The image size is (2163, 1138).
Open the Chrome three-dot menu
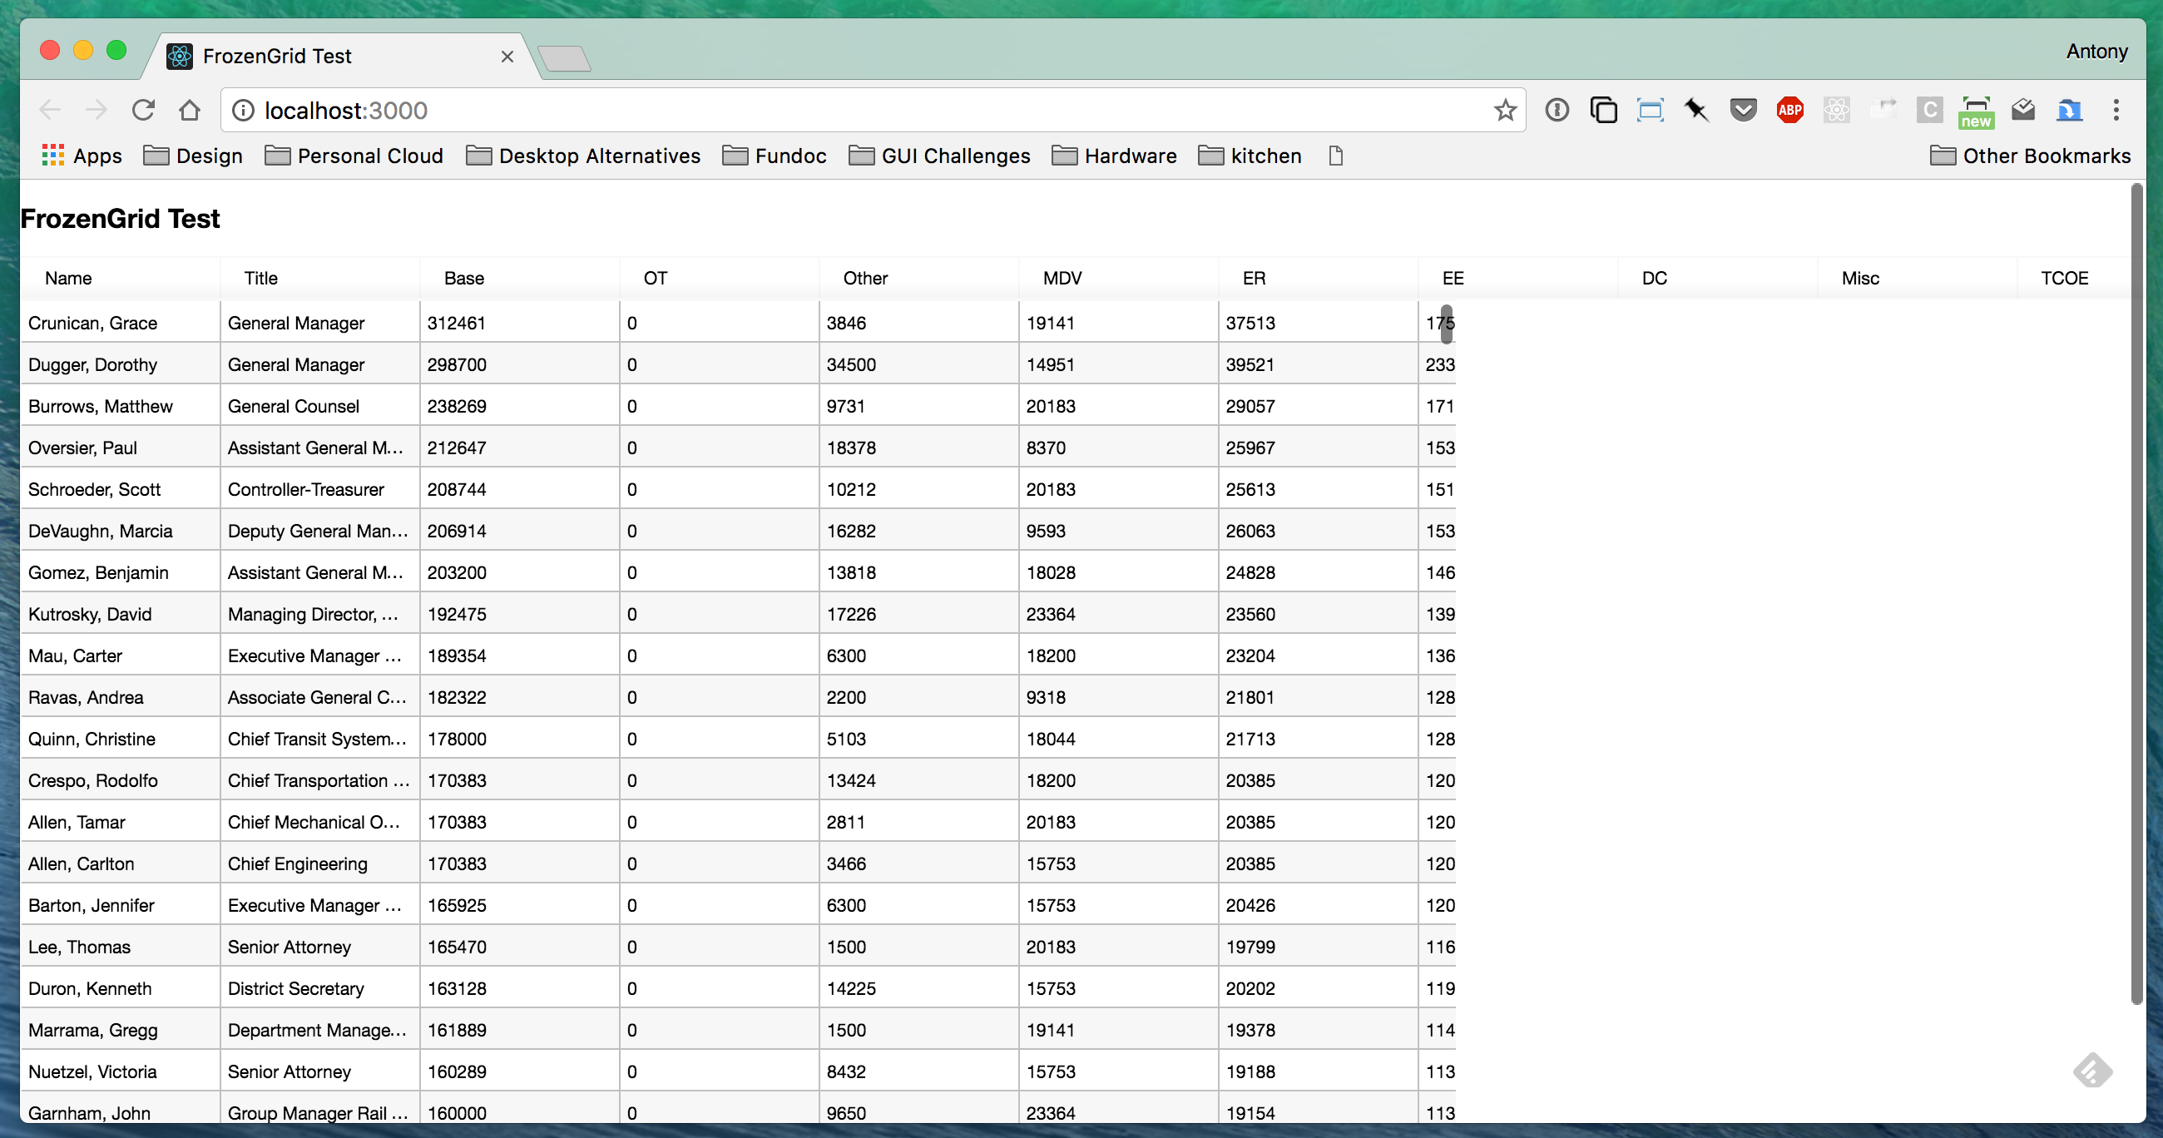[2116, 110]
